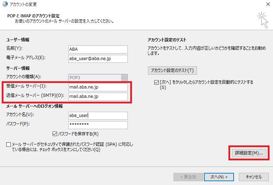Click the アカウント名(U) field with aba_user

click(98, 116)
